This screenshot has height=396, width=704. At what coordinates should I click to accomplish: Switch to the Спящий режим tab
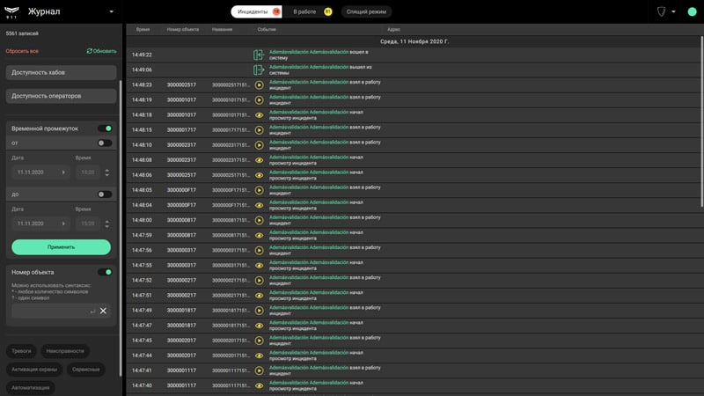pos(366,11)
